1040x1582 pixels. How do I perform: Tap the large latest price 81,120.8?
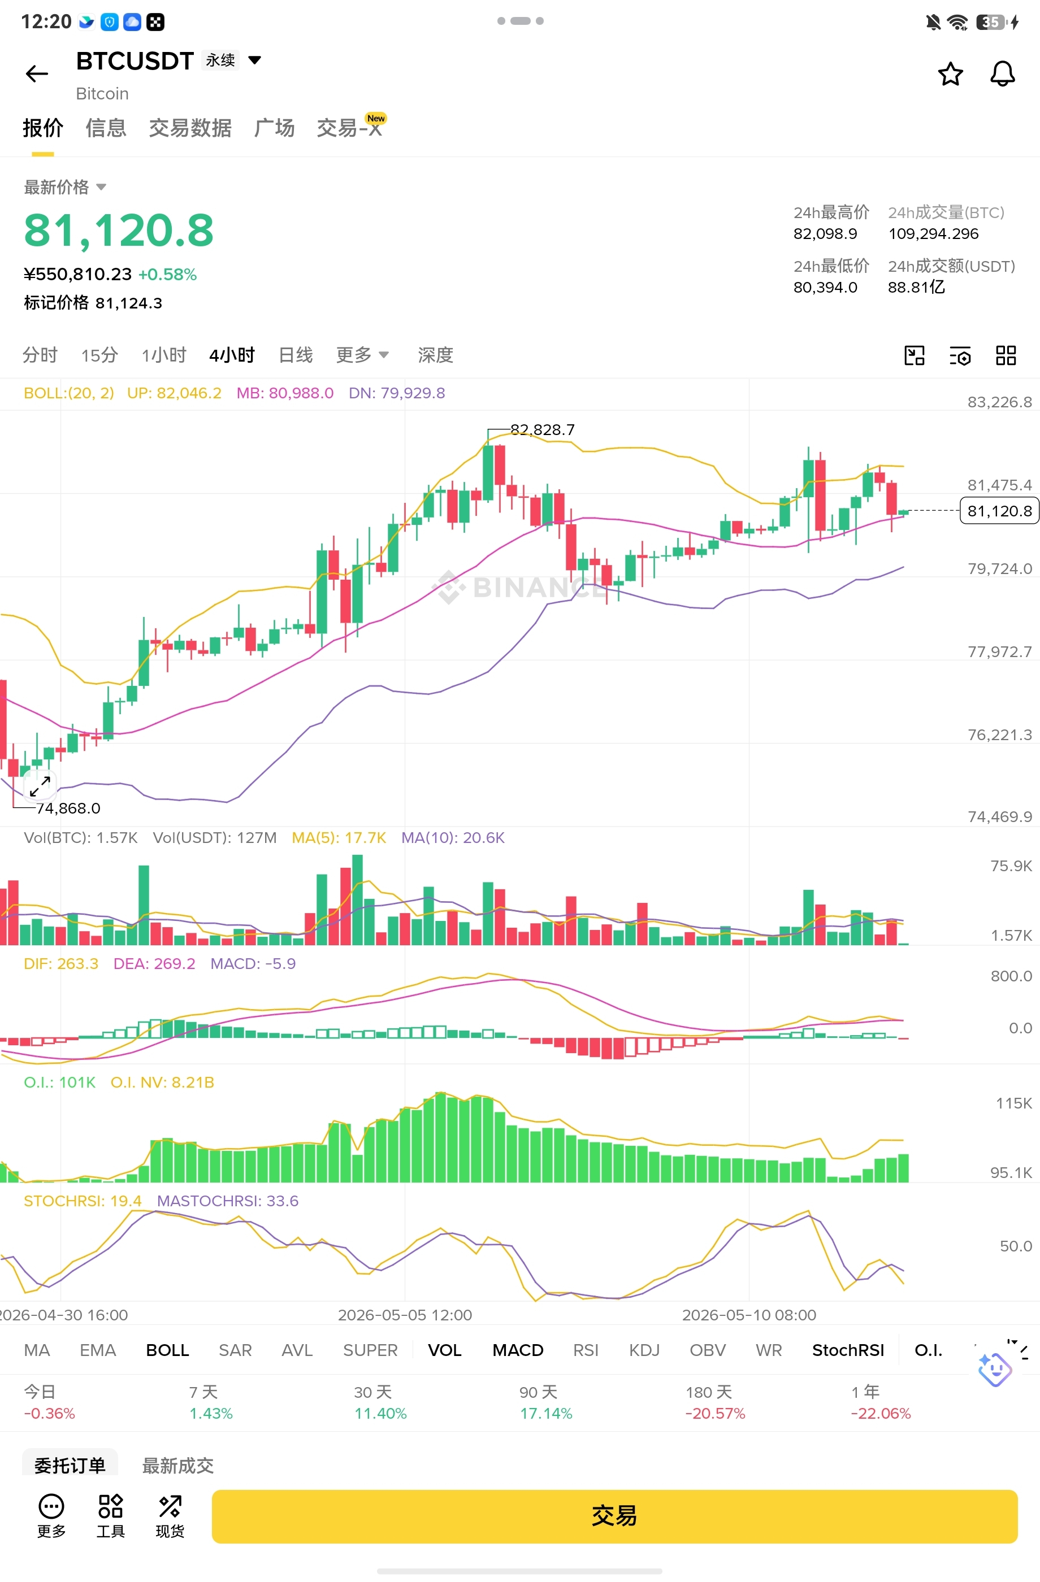point(118,231)
